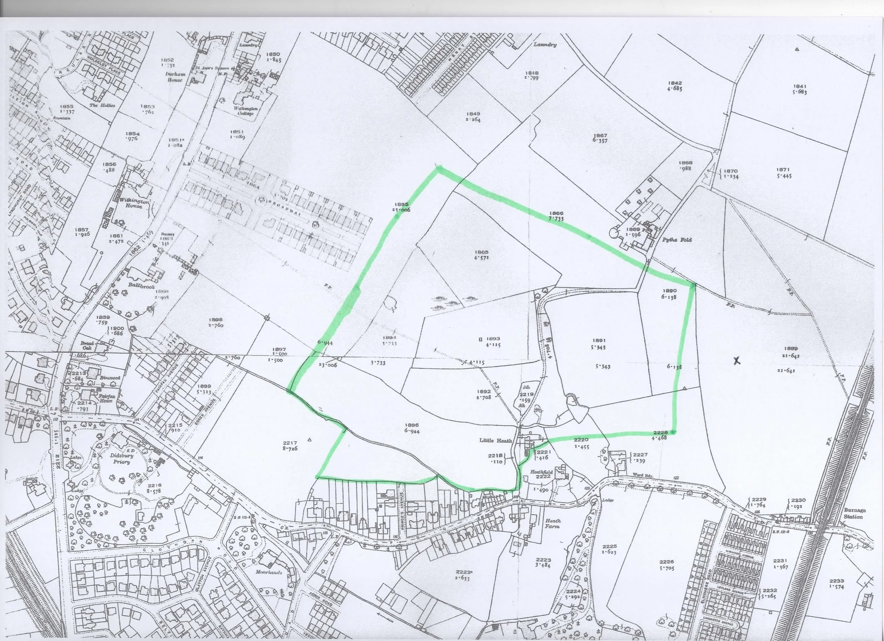Click the hand-drawn X mark near parcel 1889
The image size is (884, 641).
click(736, 361)
